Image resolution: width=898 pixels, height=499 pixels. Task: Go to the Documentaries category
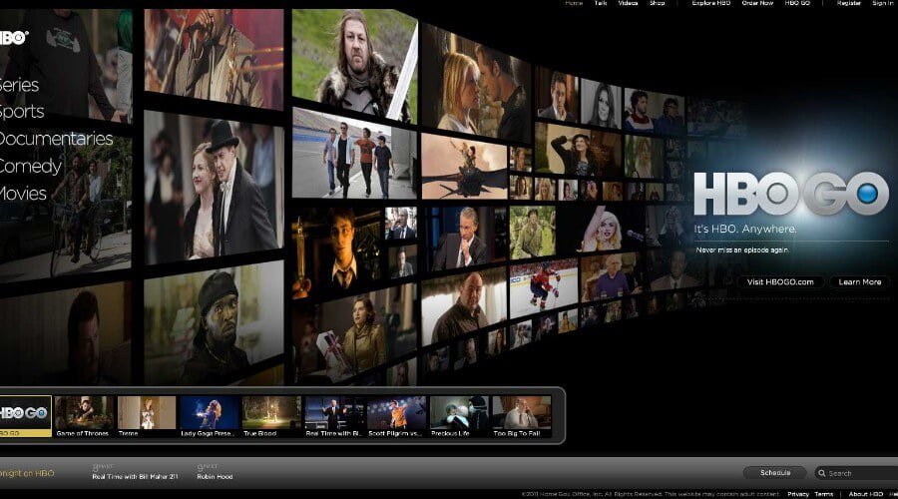[x=55, y=139]
